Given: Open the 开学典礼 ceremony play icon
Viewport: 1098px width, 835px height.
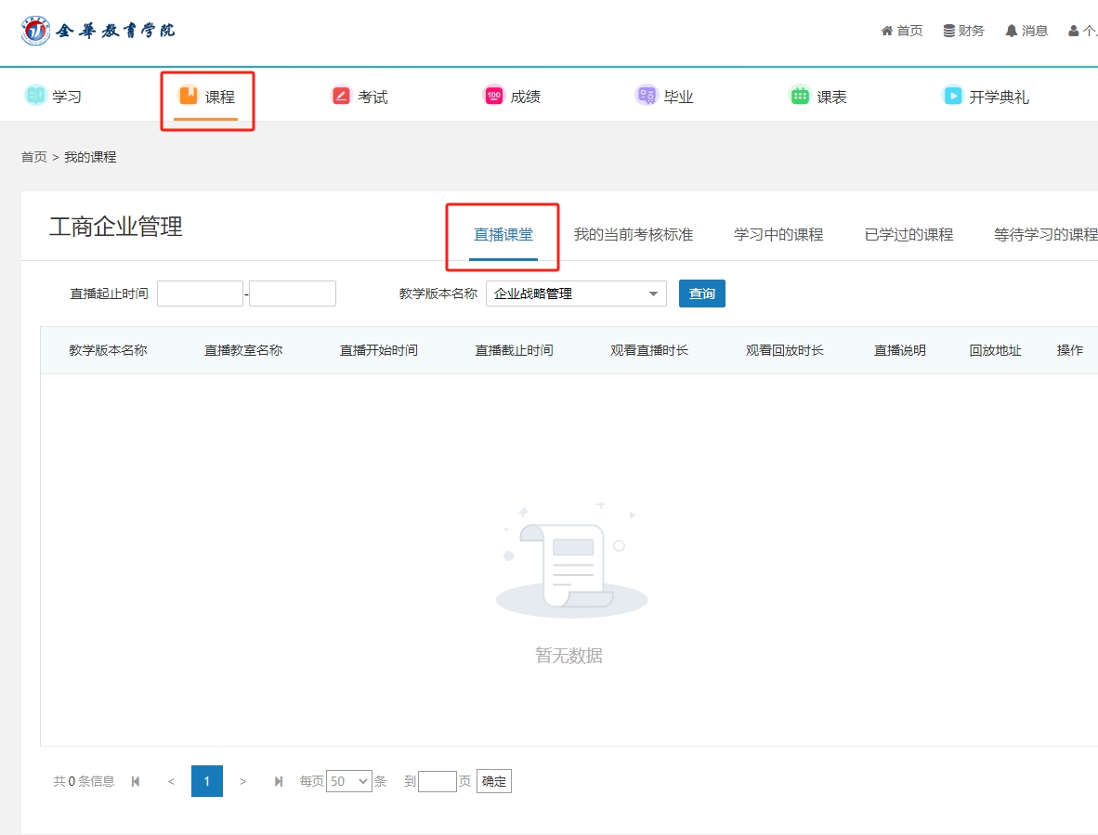Looking at the screenshot, I should [952, 95].
